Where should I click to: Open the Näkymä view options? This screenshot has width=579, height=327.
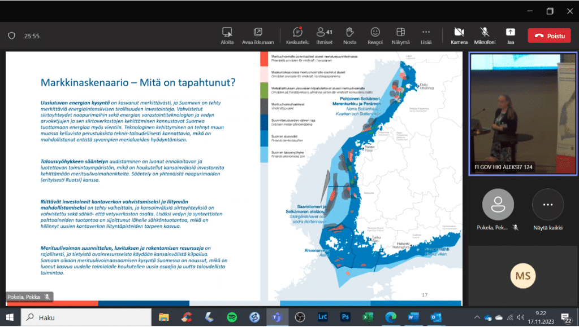pos(401,36)
